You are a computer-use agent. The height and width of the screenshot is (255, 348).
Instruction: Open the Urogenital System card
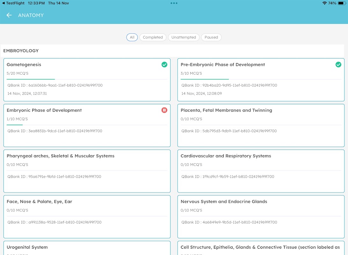(x=87, y=248)
